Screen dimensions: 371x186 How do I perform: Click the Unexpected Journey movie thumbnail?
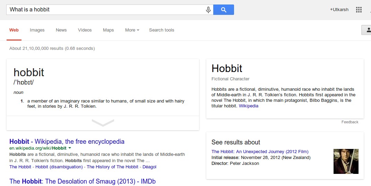pos(346,161)
